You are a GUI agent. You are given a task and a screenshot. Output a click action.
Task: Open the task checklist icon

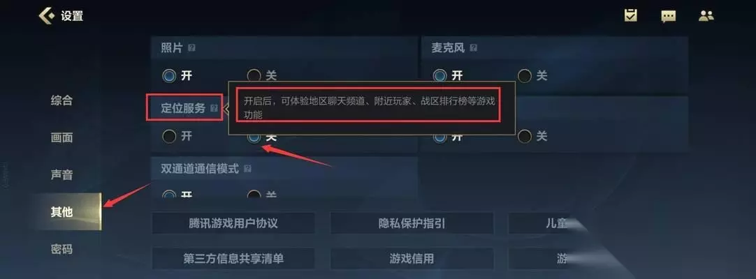[x=630, y=15]
